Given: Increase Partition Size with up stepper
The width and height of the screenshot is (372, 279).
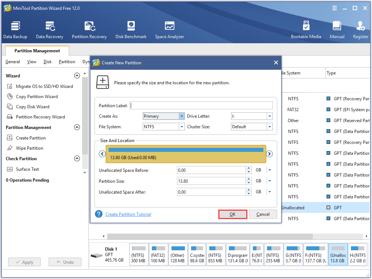Looking at the screenshot, I should (x=248, y=179).
